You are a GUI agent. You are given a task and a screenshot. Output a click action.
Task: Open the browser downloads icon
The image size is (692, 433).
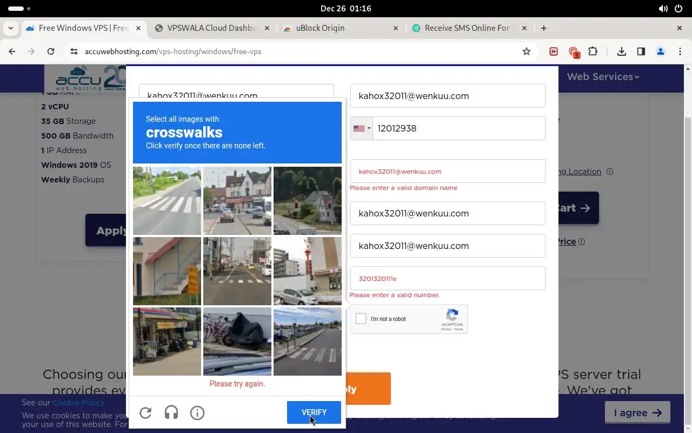622,51
